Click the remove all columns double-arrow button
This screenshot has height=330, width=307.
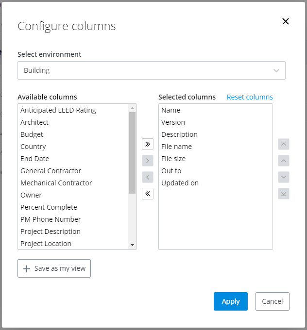coord(148,194)
